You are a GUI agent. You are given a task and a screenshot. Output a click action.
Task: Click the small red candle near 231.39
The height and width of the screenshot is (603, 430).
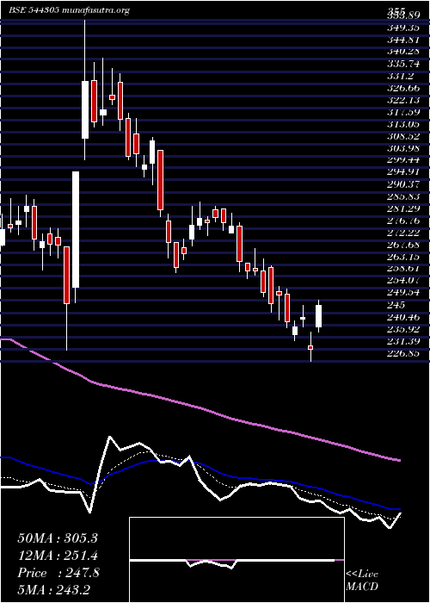(310, 347)
